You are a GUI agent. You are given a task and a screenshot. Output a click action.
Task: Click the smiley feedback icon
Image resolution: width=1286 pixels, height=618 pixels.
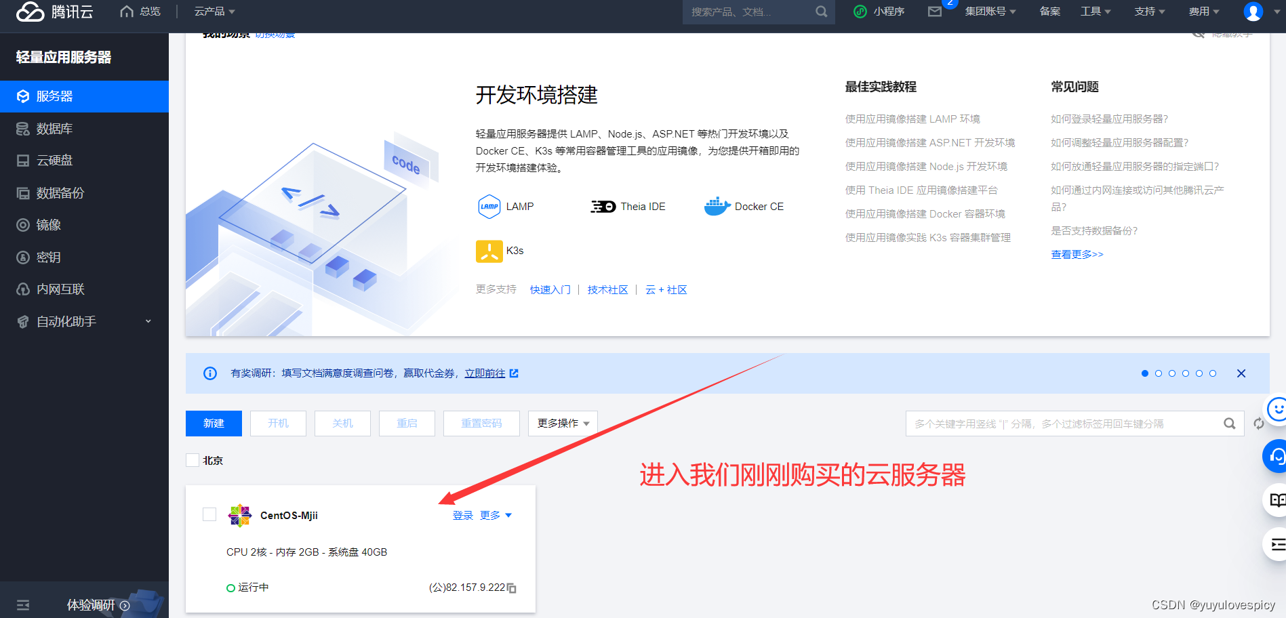pyautogui.click(x=1277, y=409)
